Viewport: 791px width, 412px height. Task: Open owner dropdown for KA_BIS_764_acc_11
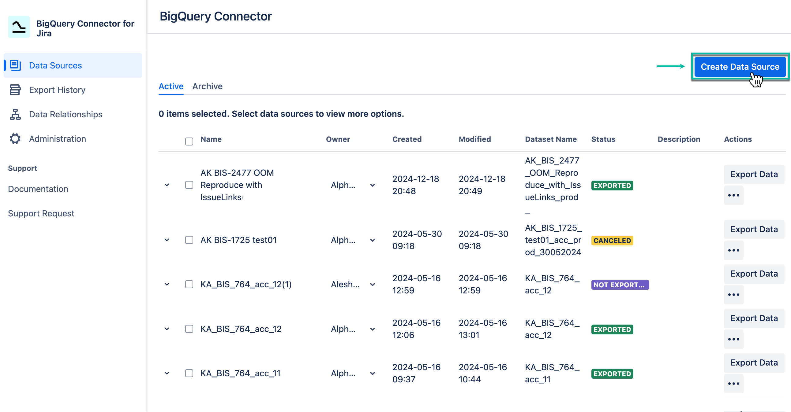tap(373, 373)
